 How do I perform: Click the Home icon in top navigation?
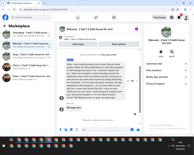(x=78, y=17)
